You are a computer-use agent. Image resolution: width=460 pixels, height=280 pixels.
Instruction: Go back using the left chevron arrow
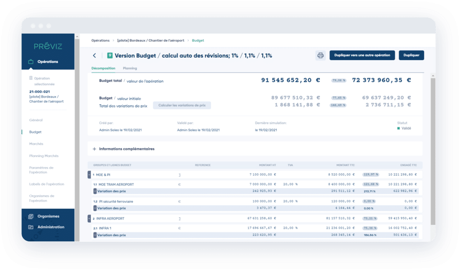tap(94, 55)
